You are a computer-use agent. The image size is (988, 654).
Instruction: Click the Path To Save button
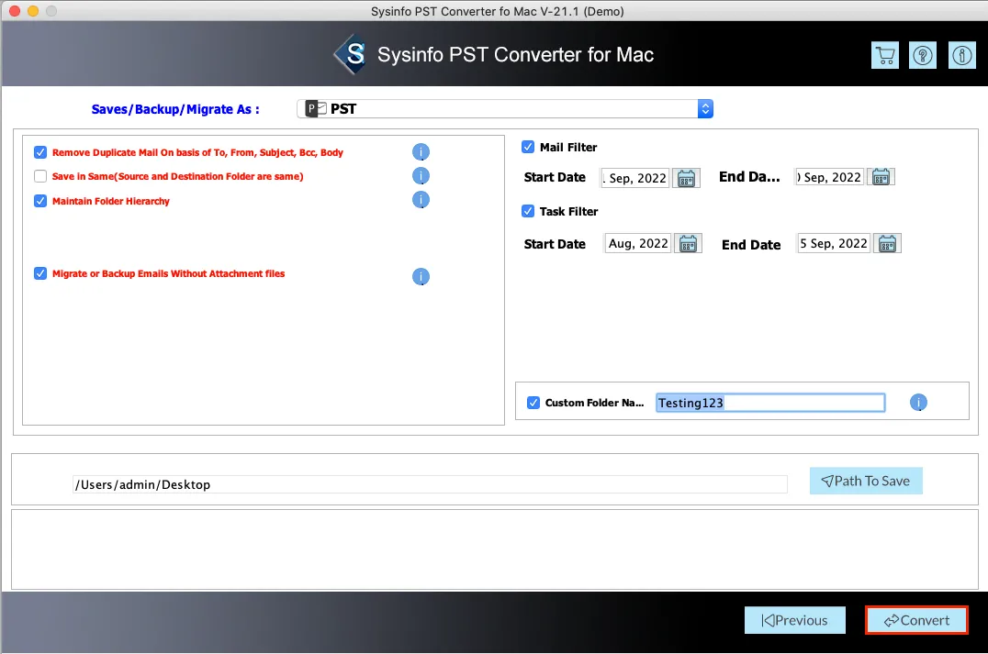point(865,481)
